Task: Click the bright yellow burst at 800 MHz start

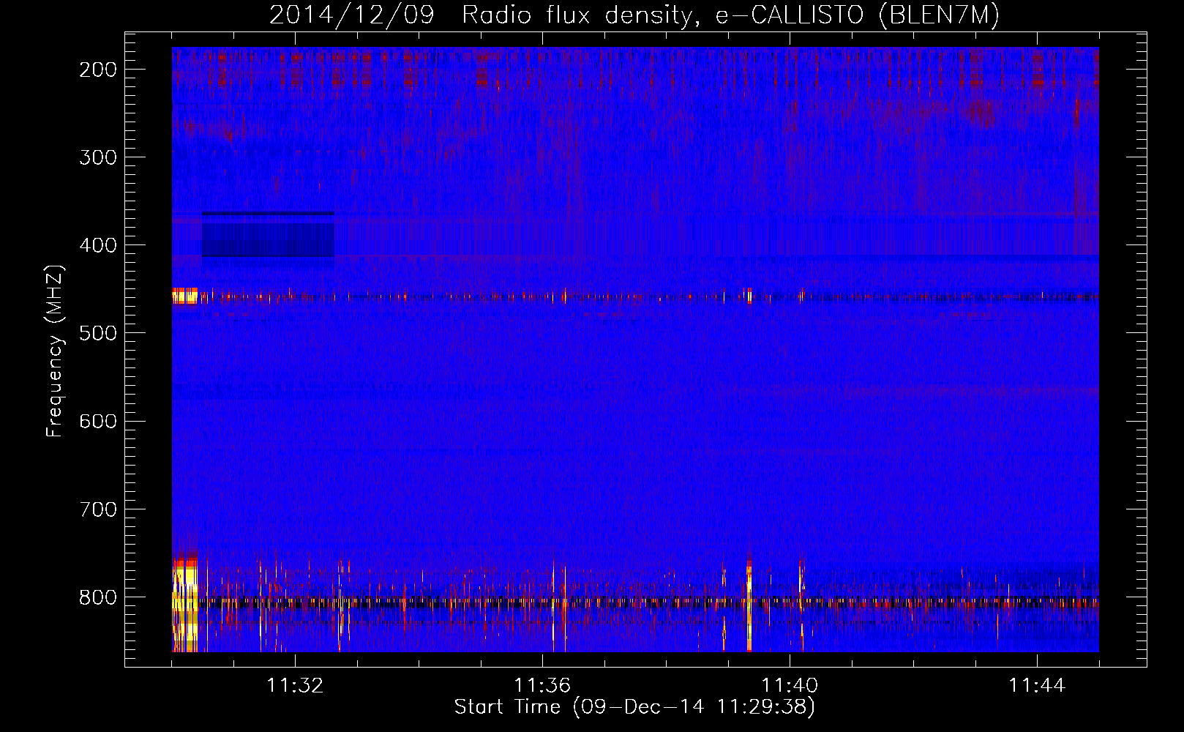Action: coord(185,605)
